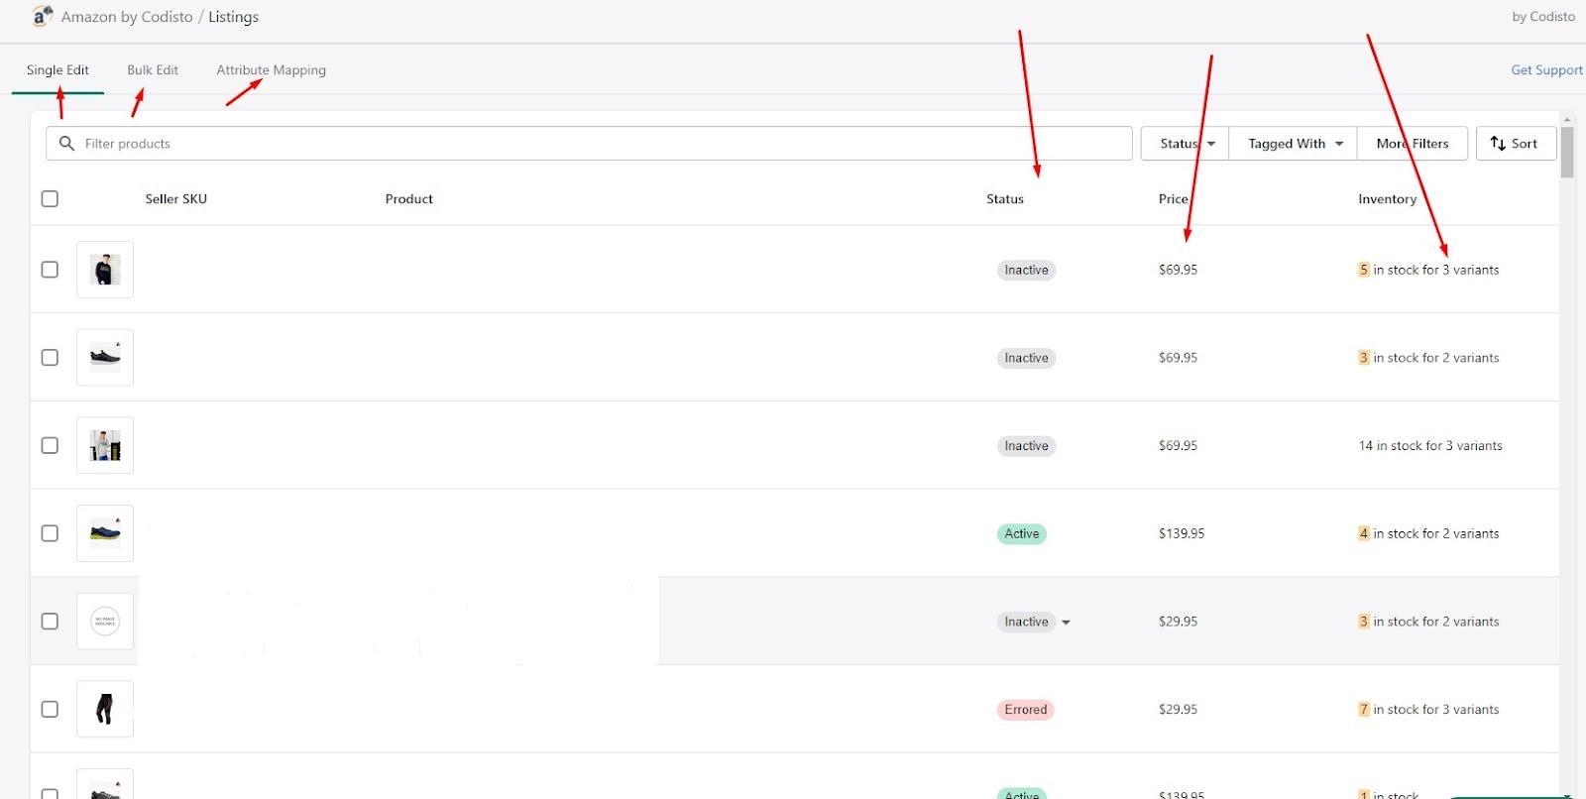Click the Amazon logo icon in header

point(42,16)
